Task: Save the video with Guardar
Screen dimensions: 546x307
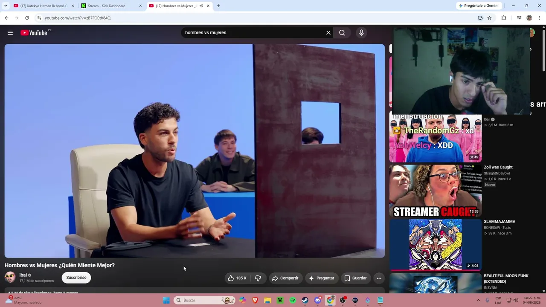Action: pyautogui.click(x=355, y=278)
